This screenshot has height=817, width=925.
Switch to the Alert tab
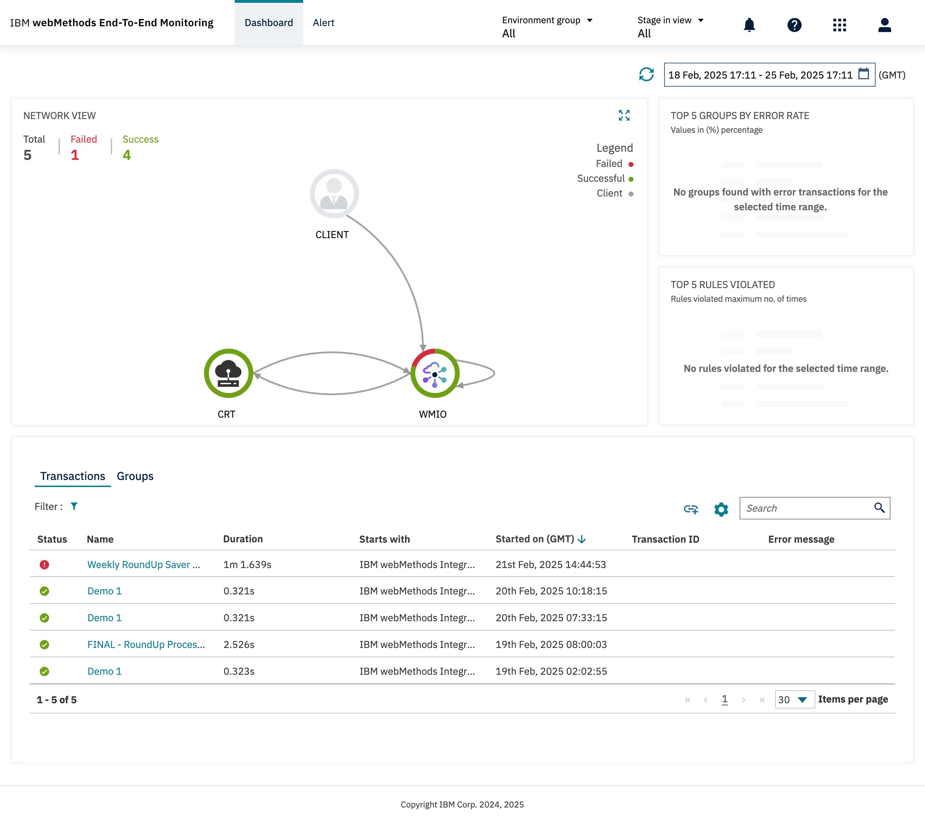pos(324,23)
